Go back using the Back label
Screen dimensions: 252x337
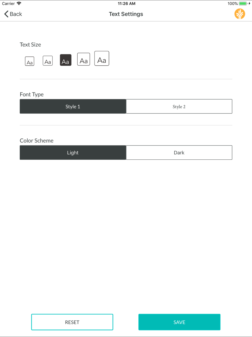point(16,14)
